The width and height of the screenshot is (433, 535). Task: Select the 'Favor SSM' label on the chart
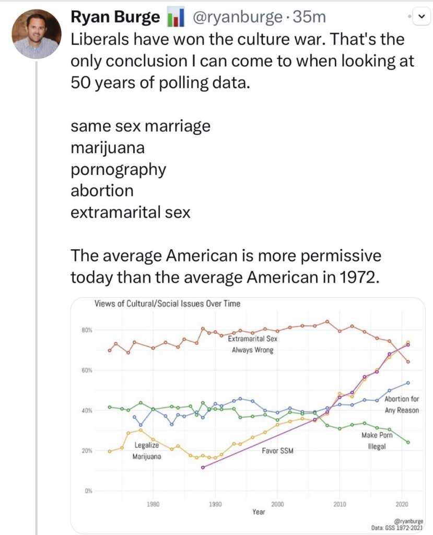pyautogui.click(x=277, y=450)
